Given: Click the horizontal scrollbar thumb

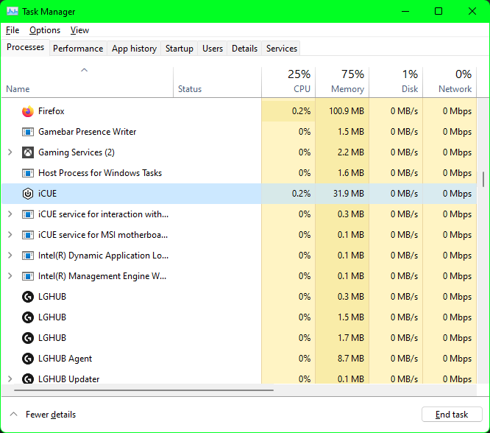Looking at the screenshot, I should tap(143, 390).
